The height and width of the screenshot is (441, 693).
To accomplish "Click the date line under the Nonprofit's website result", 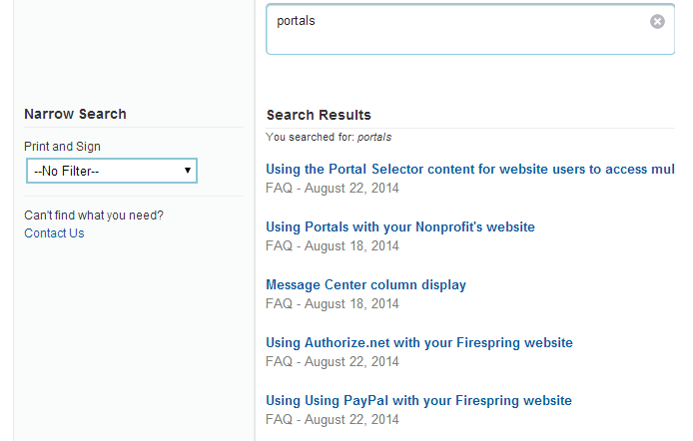I will (332, 245).
